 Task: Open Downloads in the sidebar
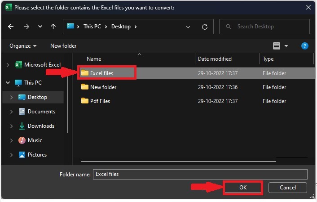pyautogui.click(x=41, y=126)
